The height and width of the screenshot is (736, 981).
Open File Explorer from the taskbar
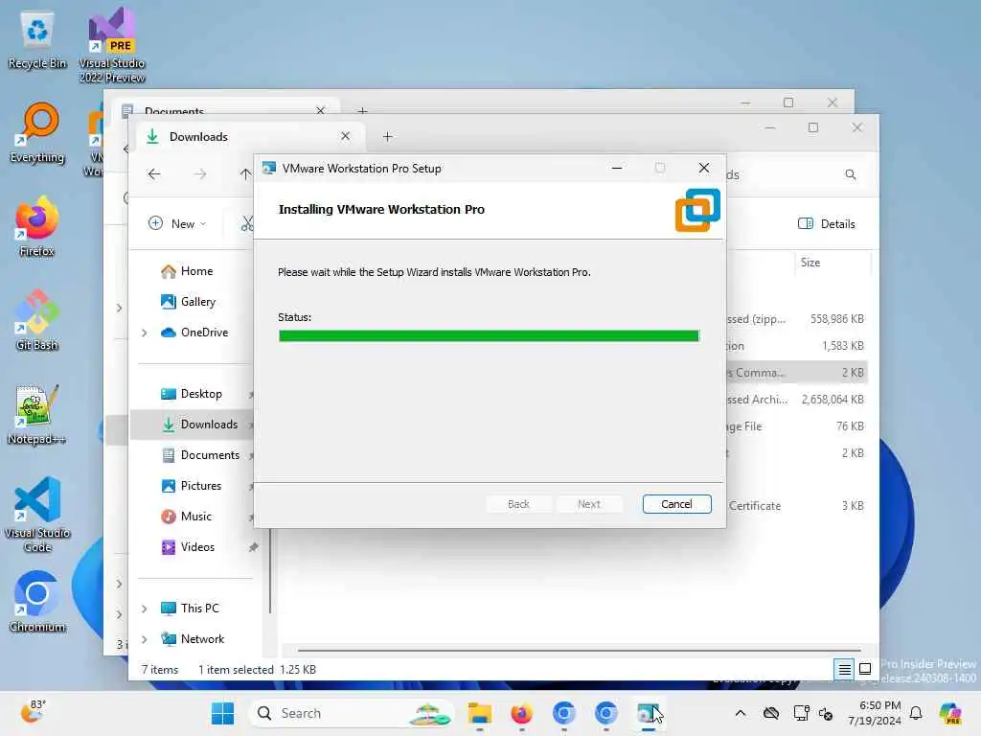480,713
